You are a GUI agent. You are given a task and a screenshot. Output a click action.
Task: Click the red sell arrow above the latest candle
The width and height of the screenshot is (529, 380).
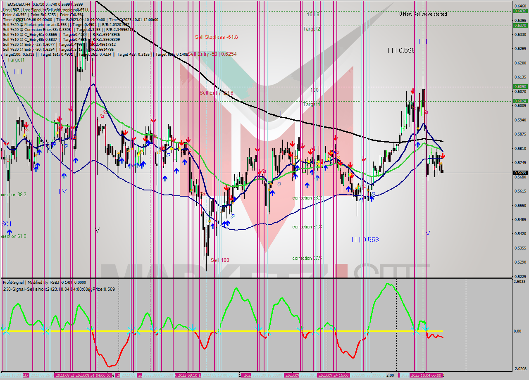coord(443,156)
